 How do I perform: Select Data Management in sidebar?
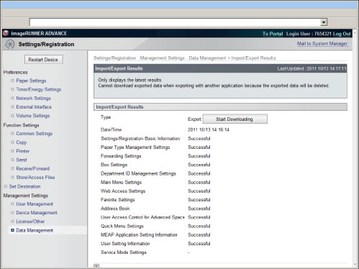point(35,230)
